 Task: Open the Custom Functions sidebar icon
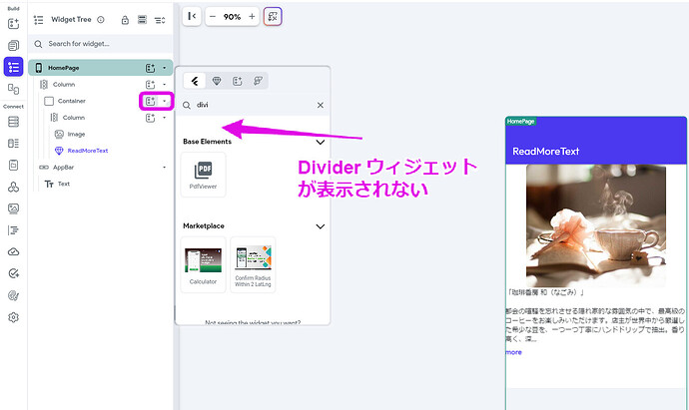click(x=13, y=230)
